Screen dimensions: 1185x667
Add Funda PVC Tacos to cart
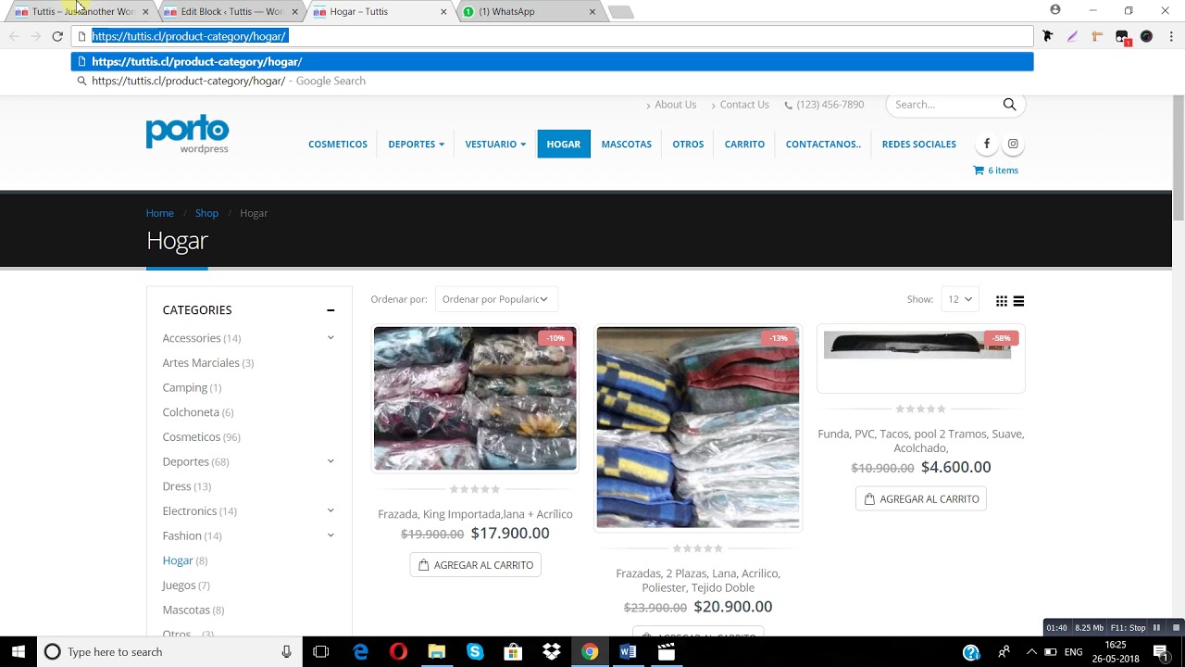click(921, 499)
